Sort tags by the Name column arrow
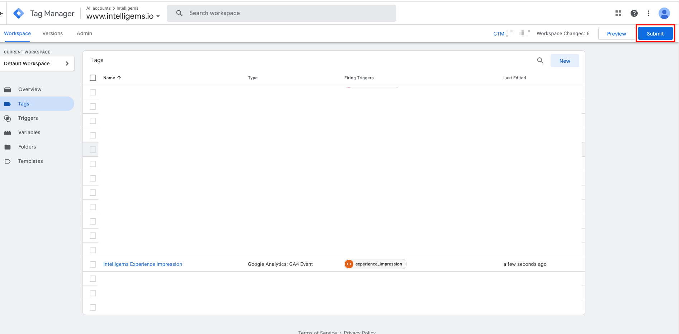 coord(119,77)
